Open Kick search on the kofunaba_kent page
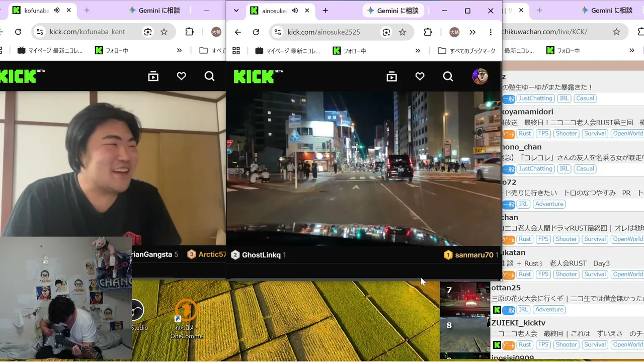644x362 pixels. 209,76
